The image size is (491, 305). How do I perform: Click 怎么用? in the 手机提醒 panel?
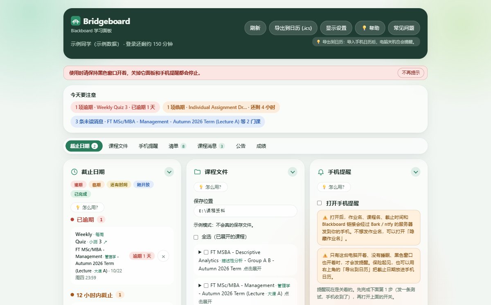(334, 187)
